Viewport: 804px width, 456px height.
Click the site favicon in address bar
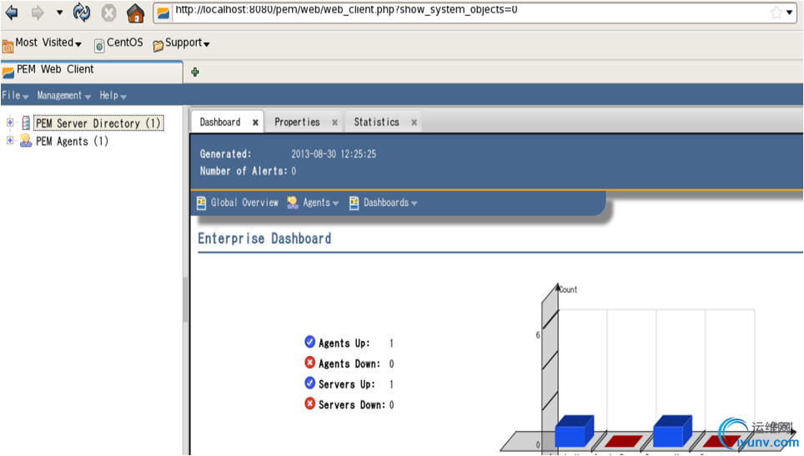163,13
